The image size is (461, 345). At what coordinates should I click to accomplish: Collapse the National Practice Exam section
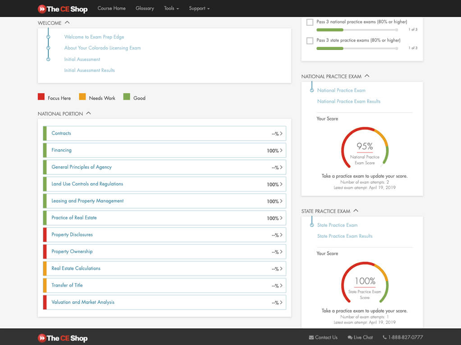tap(367, 76)
